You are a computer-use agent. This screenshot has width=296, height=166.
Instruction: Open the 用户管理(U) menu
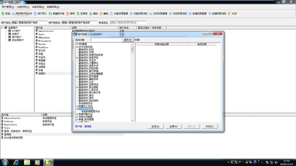click(x=8, y=7)
